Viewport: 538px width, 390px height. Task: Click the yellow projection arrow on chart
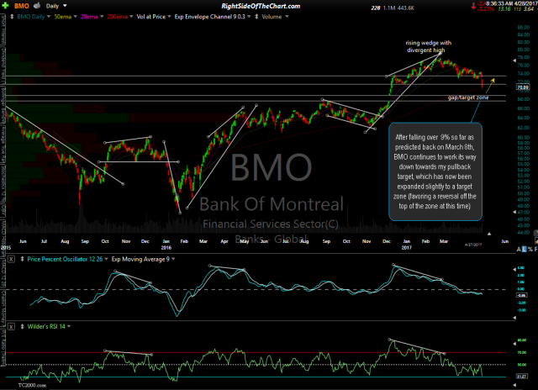coord(490,85)
